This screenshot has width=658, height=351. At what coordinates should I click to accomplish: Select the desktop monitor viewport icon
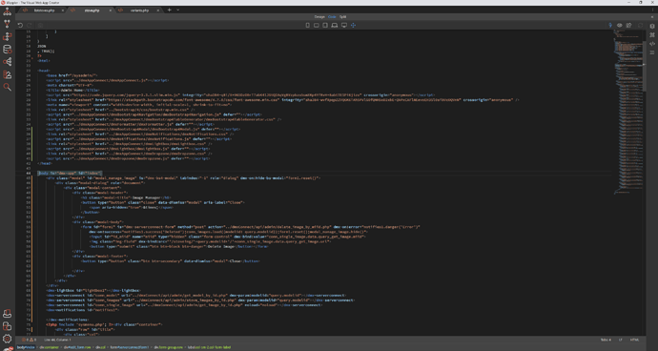(x=344, y=26)
